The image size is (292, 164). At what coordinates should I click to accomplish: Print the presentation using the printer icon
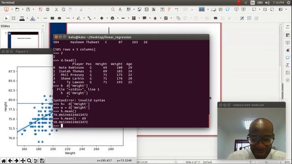pyautogui.click(x=47, y=9)
